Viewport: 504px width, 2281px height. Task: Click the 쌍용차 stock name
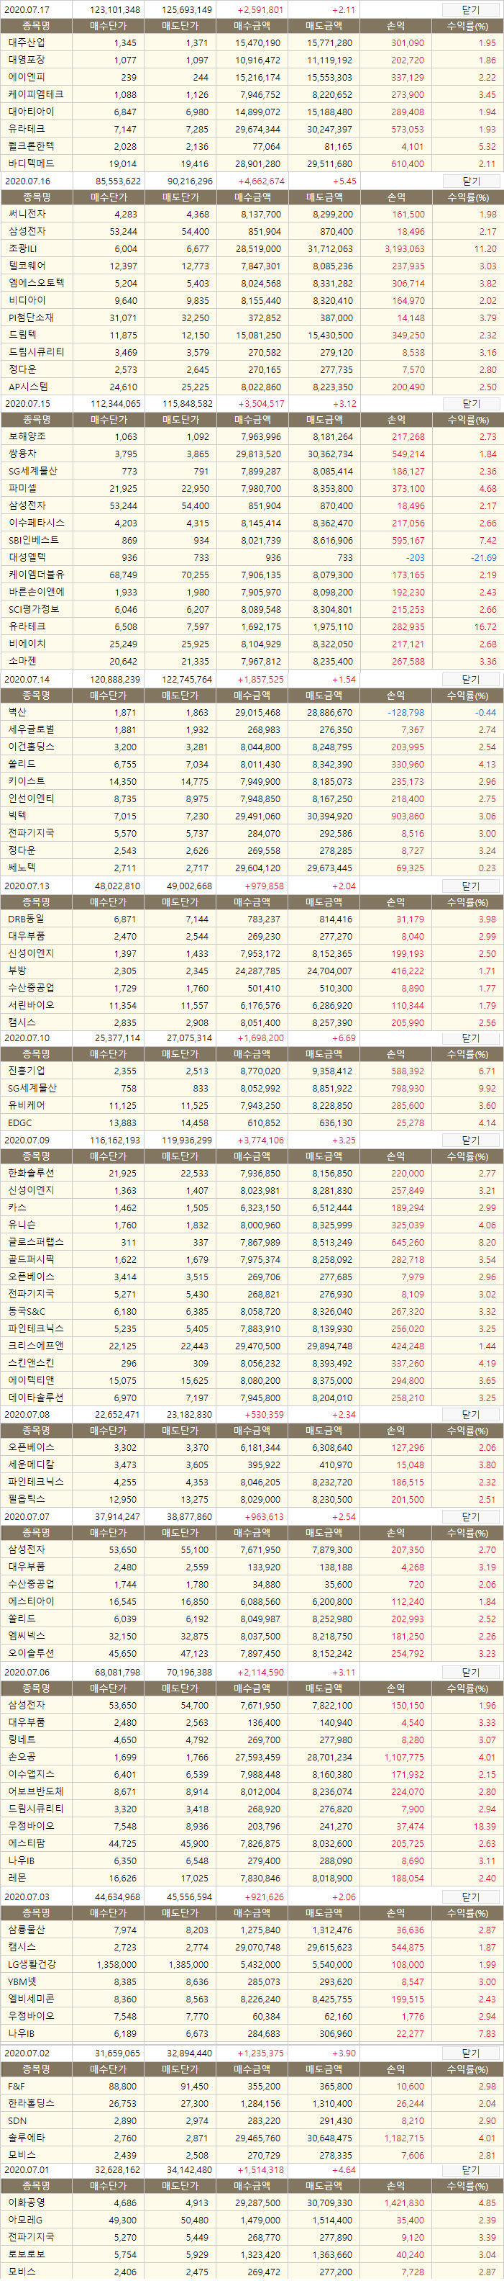coord(22,454)
